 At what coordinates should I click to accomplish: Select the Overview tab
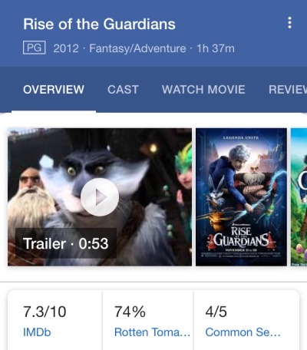point(54,90)
